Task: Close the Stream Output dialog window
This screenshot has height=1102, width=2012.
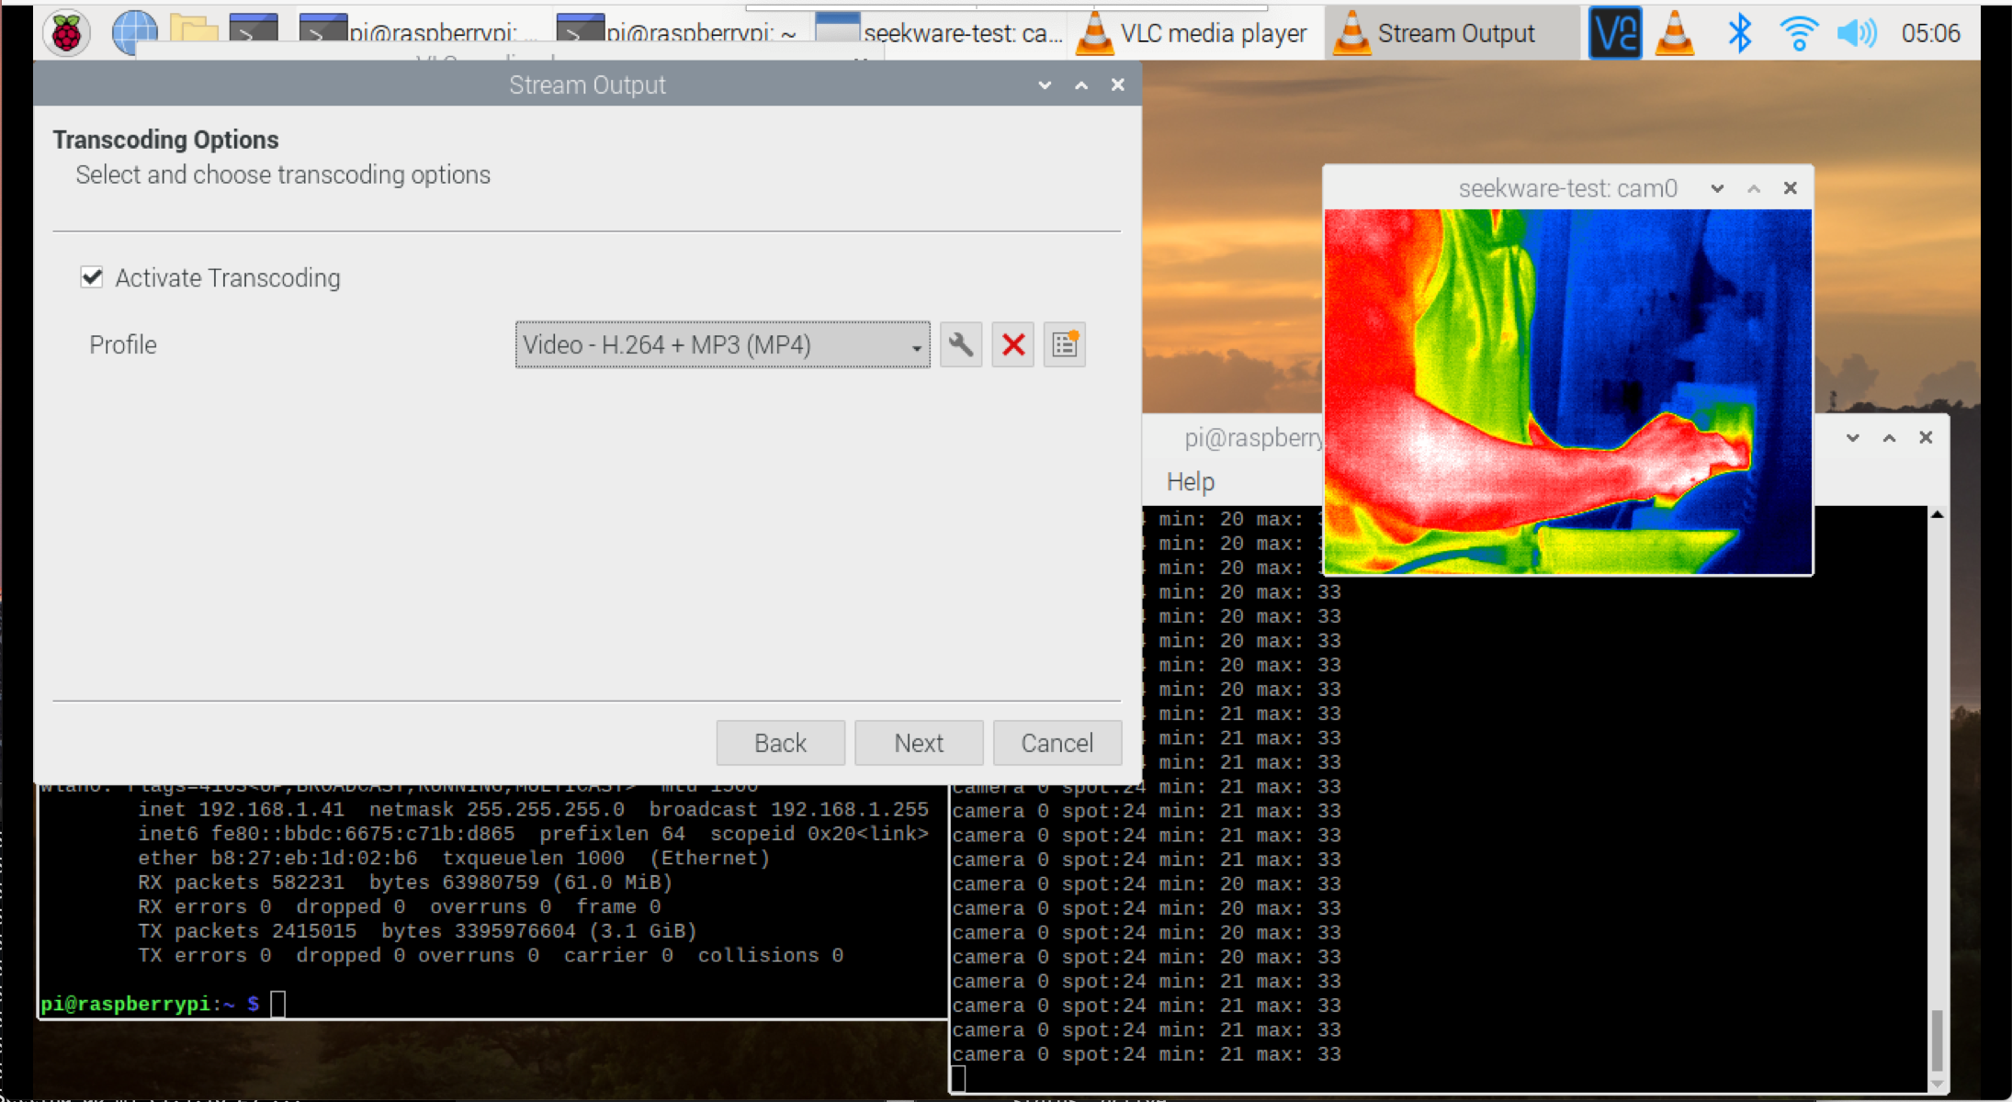Action: pos(1117,85)
